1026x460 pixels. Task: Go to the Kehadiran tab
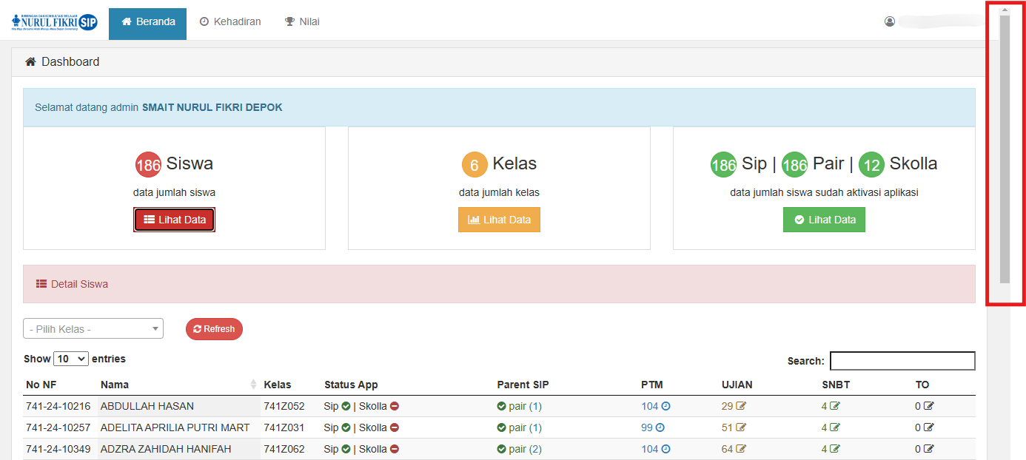[x=230, y=21]
